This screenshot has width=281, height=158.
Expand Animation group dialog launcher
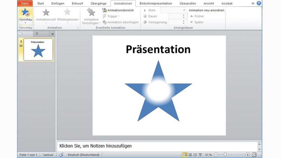78,28
